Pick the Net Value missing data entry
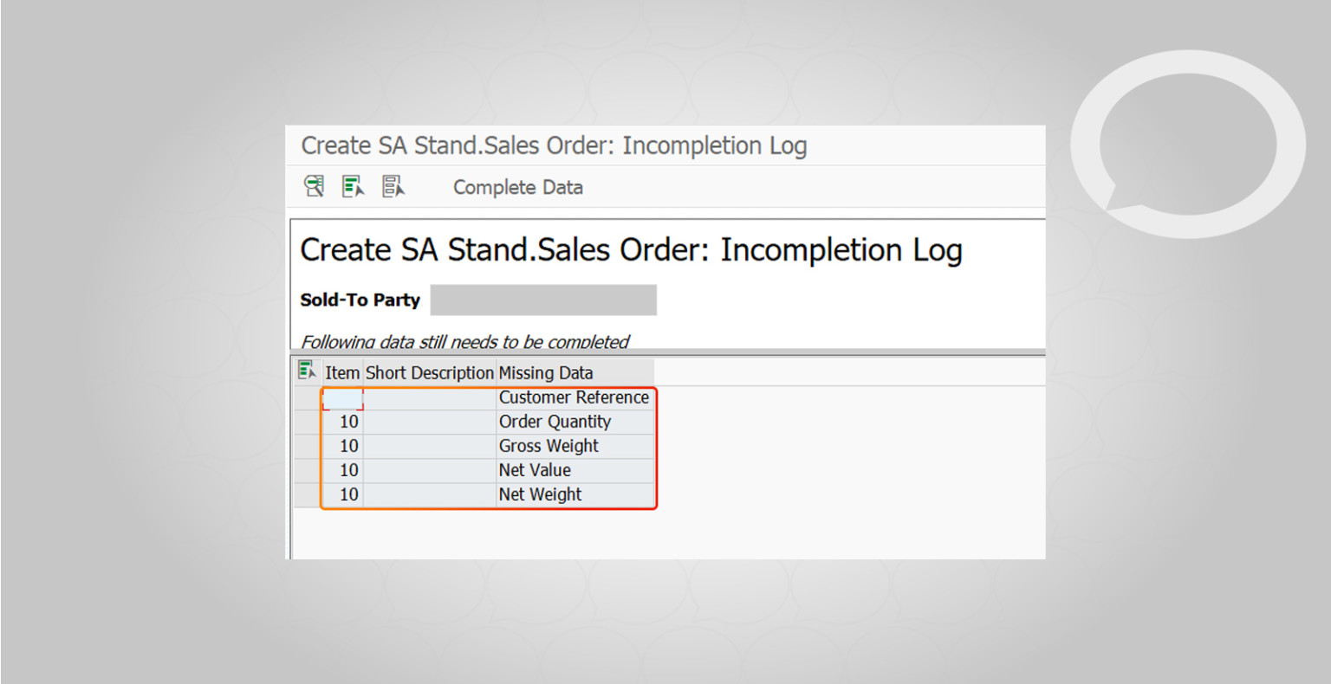 (535, 470)
